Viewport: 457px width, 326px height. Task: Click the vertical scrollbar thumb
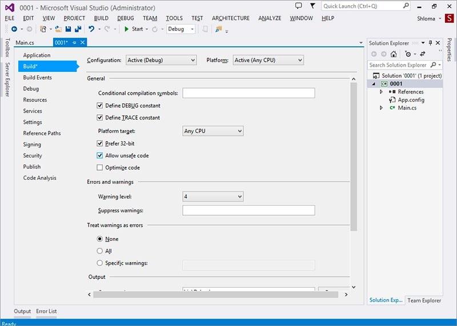(354, 157)
